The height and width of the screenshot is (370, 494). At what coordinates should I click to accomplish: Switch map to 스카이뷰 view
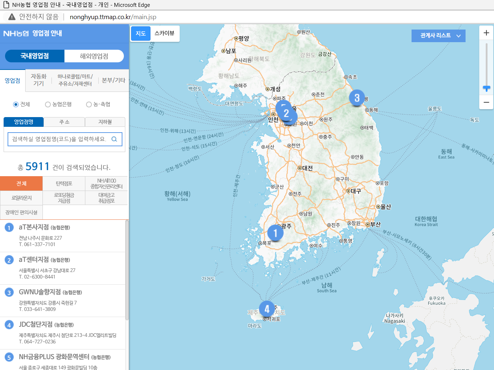(164, 34)
